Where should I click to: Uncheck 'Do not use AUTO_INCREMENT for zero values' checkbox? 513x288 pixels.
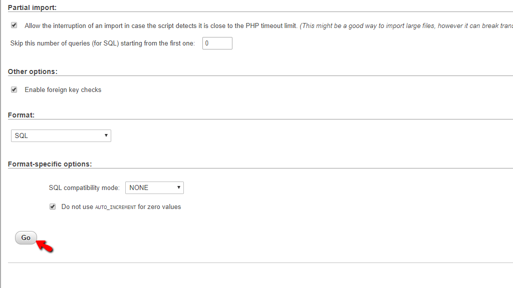click(x=53, y=206)
